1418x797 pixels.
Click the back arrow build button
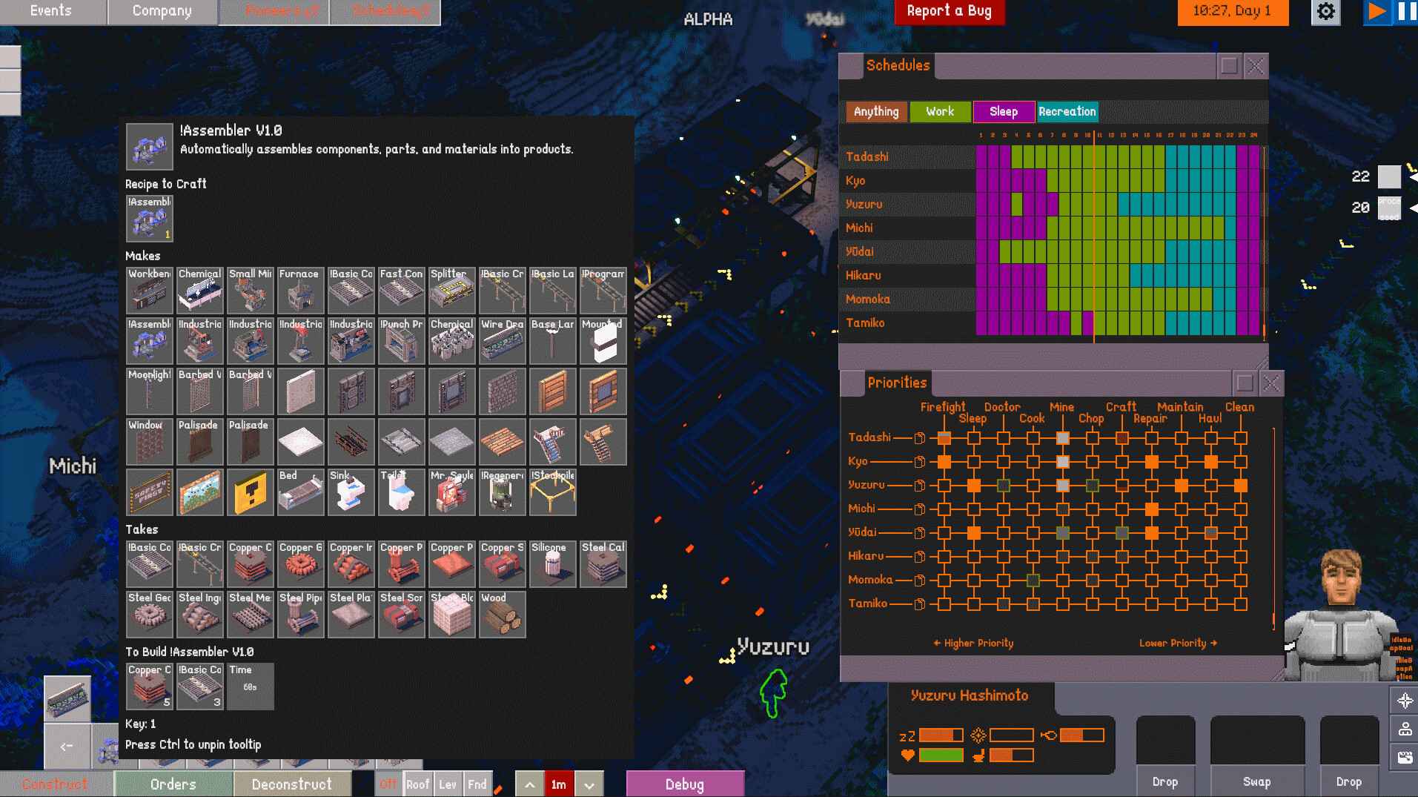click(67, 747)
